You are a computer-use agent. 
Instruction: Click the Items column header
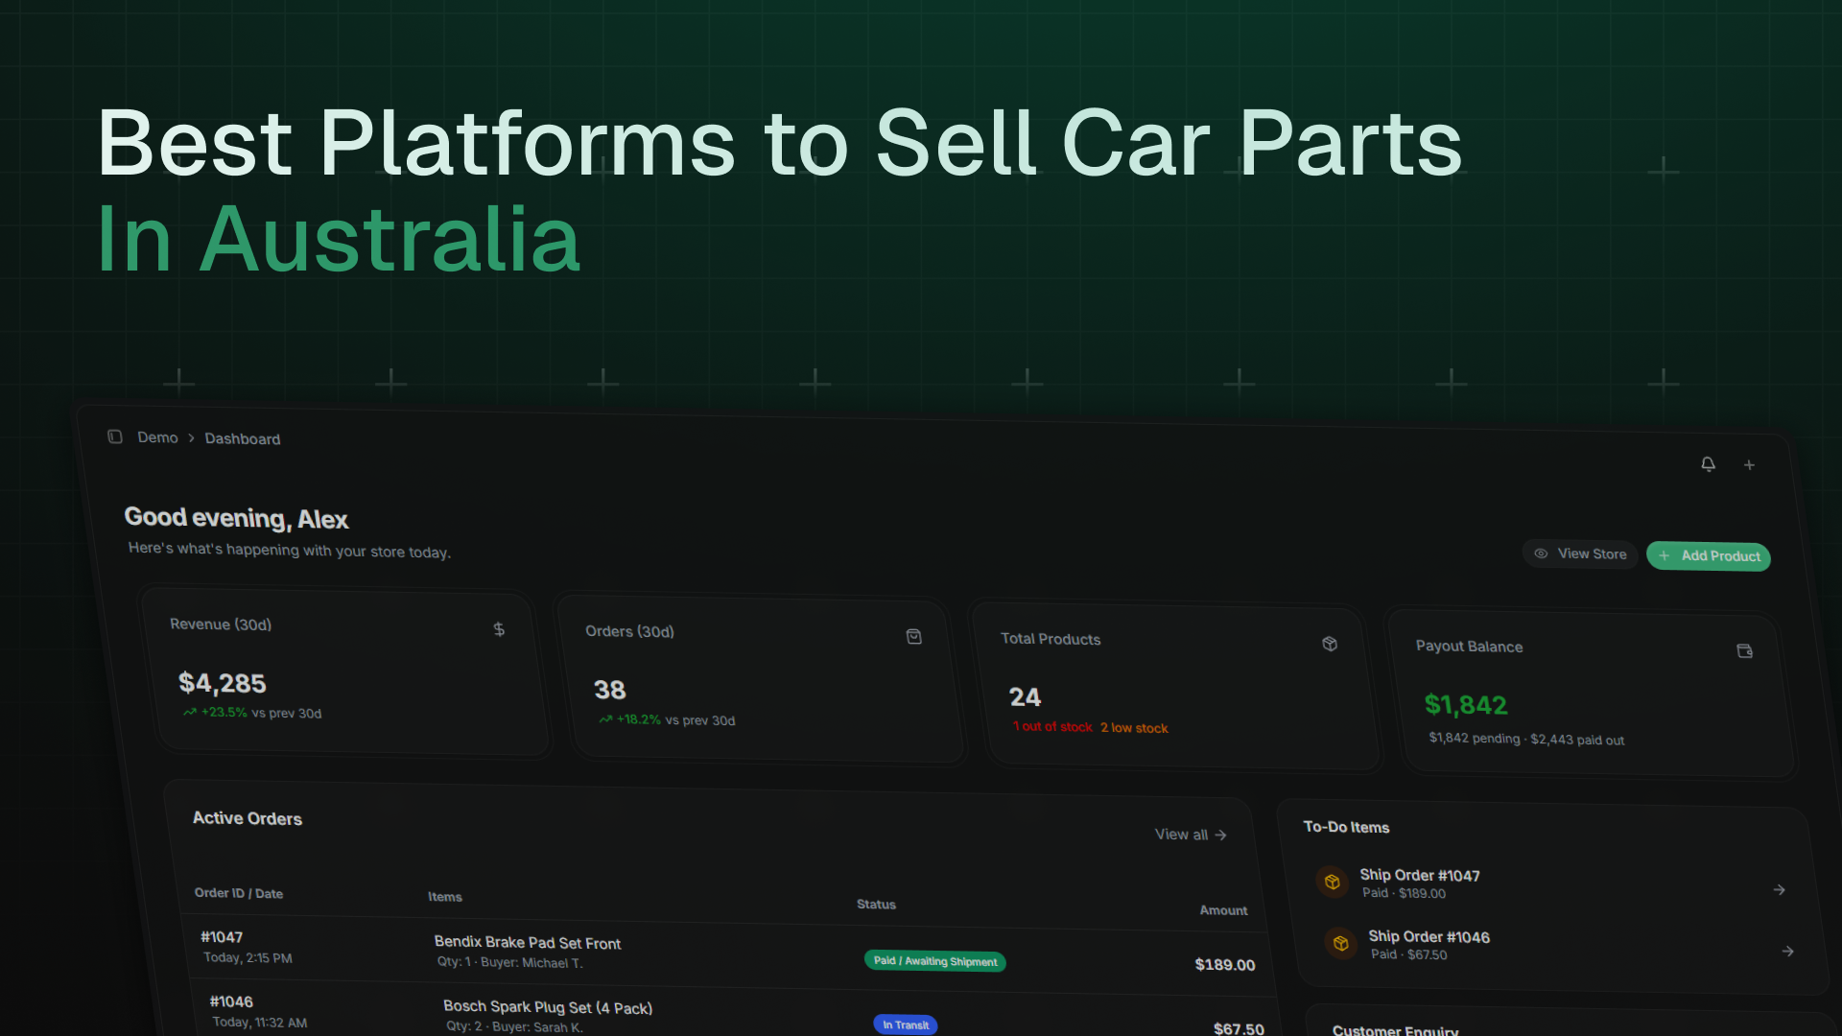point(445,897)
